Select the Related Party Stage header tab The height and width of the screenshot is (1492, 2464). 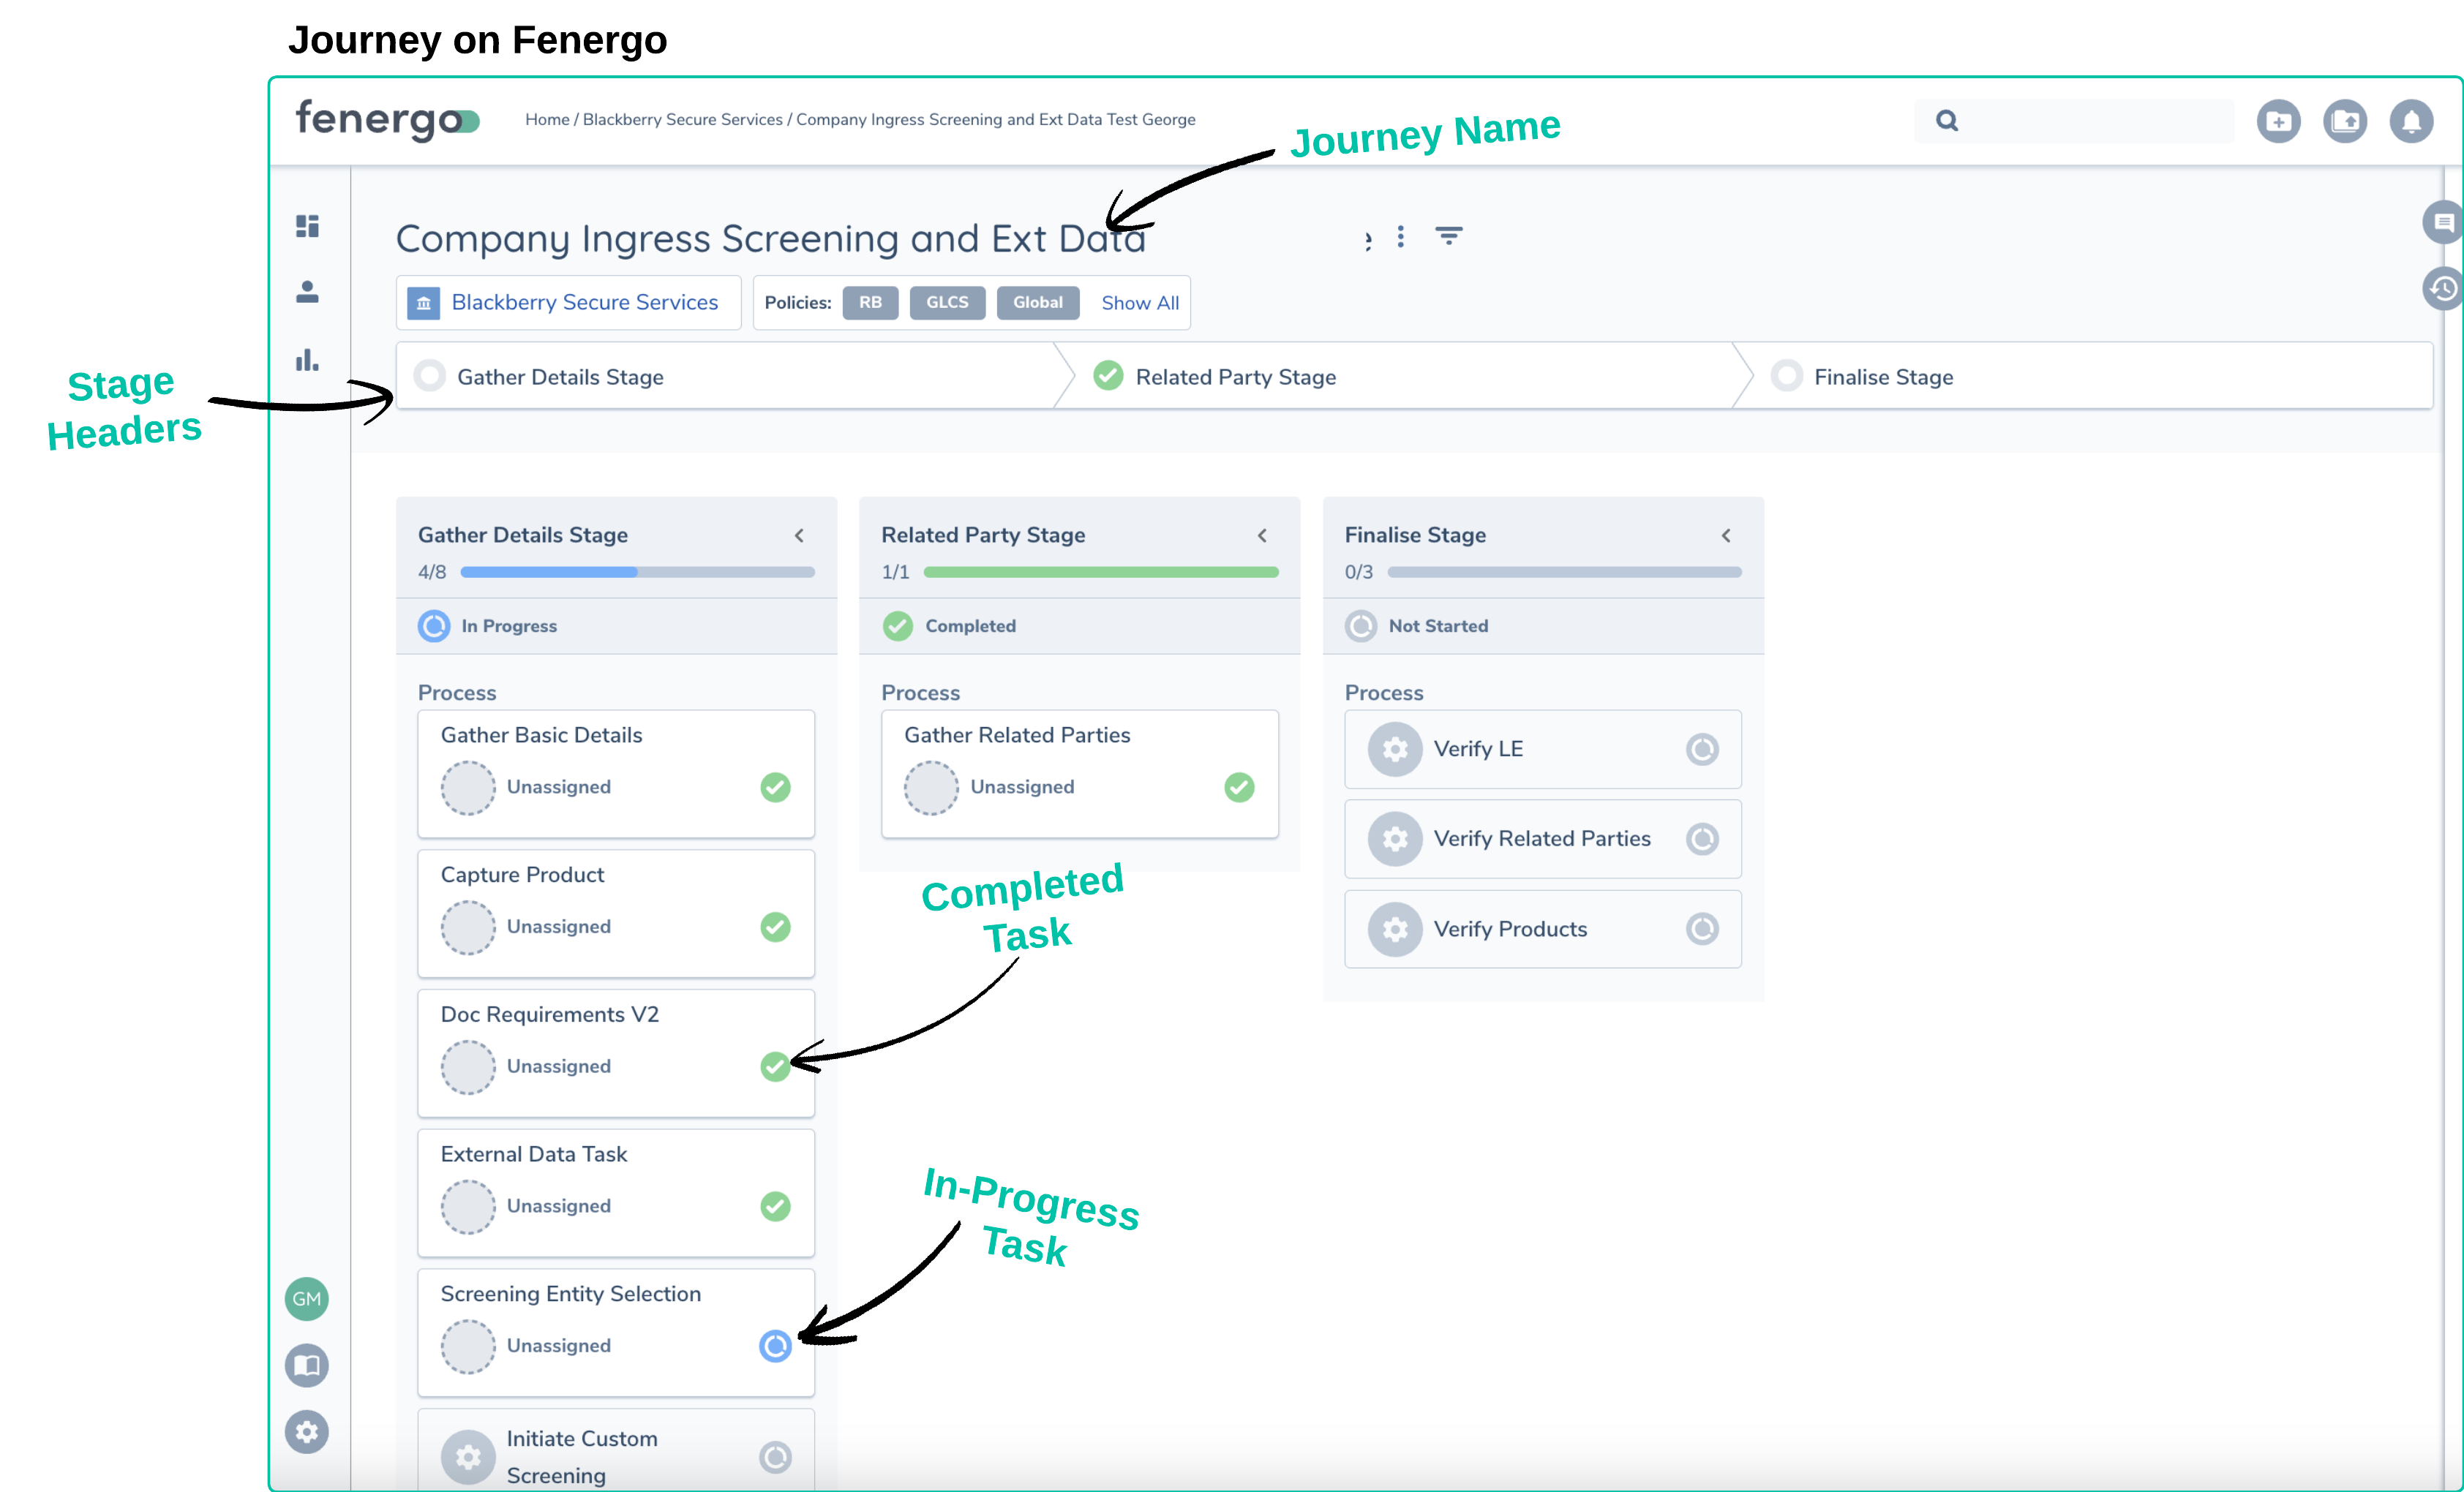[1235, 377]
